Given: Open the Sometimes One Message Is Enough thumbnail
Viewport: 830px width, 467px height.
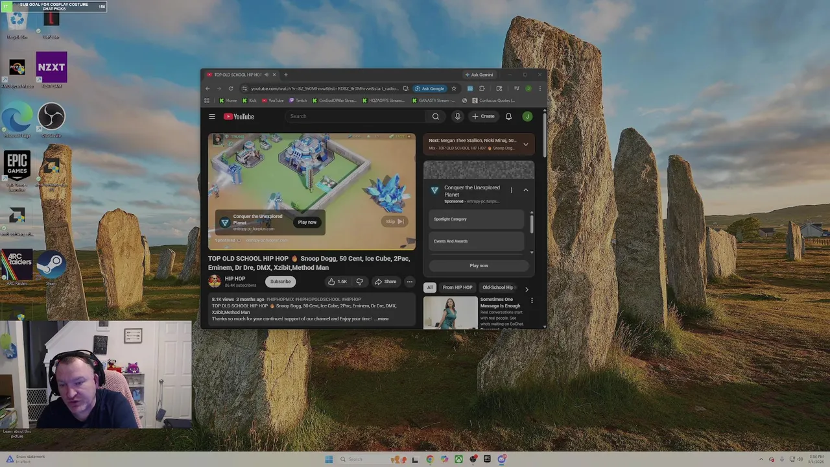Looking at the screenshot, I should 451,313.
